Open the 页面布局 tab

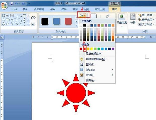pyautogui.click(x=39, y=9)
